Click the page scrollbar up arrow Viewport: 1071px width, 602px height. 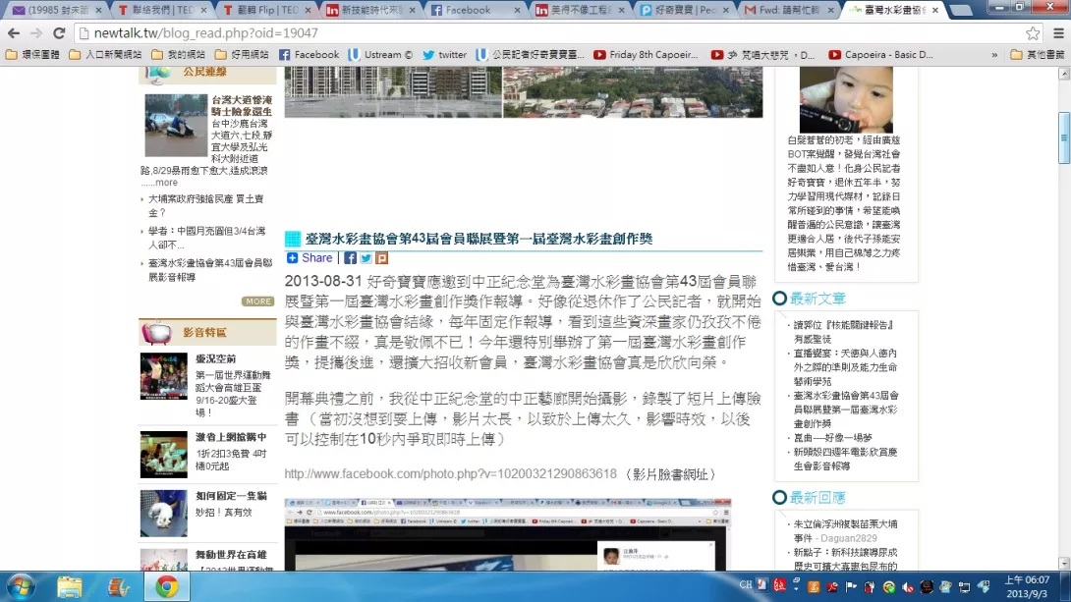tap(1064, 74)
